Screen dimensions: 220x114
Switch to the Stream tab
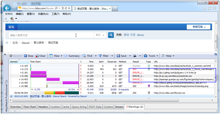point(119,107)
